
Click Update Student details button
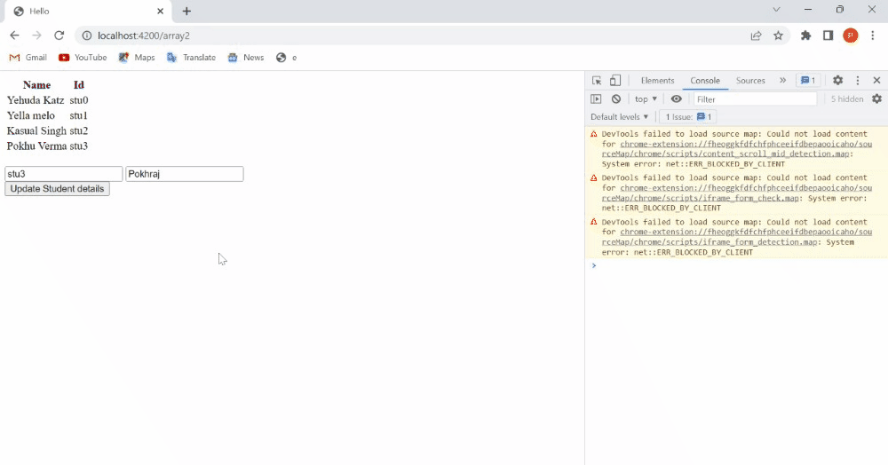point(57,189)
